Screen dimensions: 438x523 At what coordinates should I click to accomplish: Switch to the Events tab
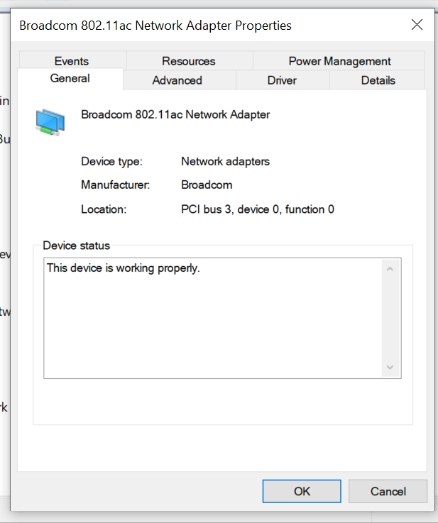(x=72, y=61)
